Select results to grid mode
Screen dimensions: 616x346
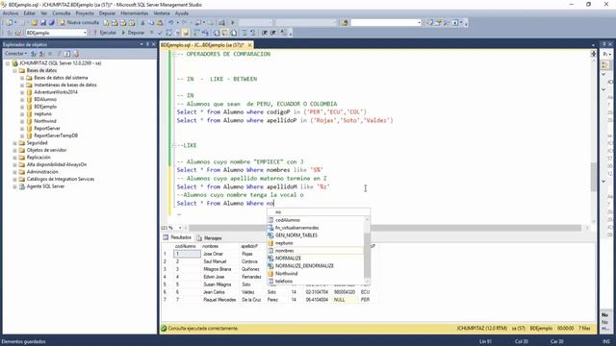click(225, 33)
